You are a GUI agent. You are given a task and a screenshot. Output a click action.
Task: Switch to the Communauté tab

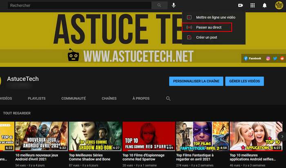pos(74,98)
